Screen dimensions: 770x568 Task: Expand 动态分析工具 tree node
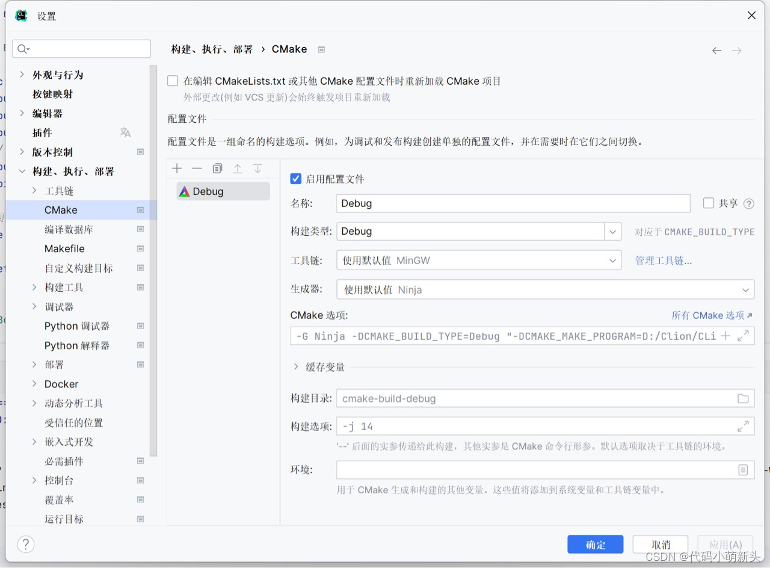point(34,403)
